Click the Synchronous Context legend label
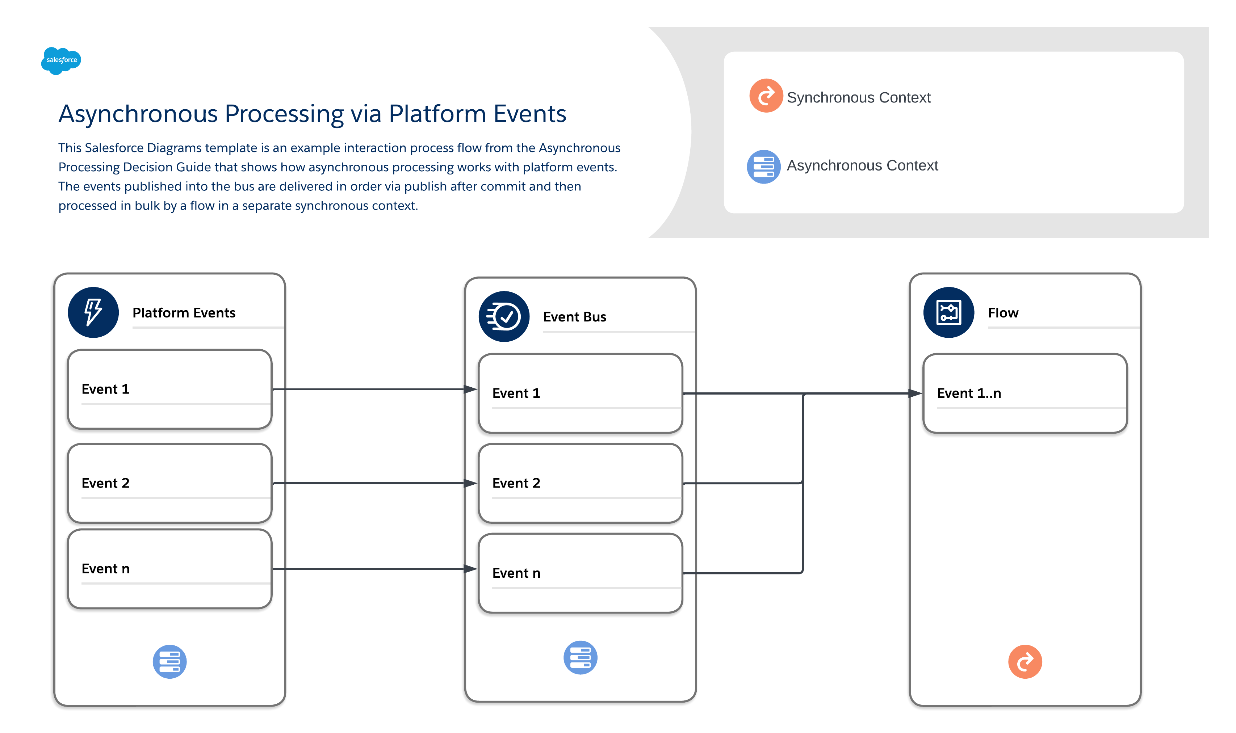 coord(858,97)
